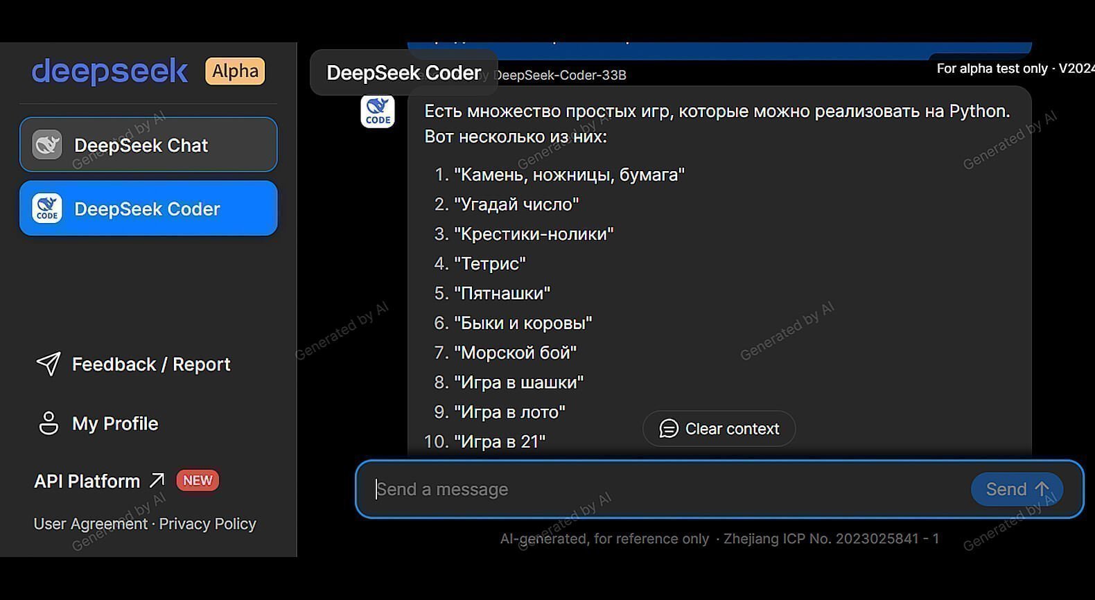Click the Alpha badge
The height and width of the screenshot is (600, 1095).
tap(235, 71)
